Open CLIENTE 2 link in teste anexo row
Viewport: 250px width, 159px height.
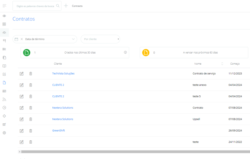coord(58,85)
